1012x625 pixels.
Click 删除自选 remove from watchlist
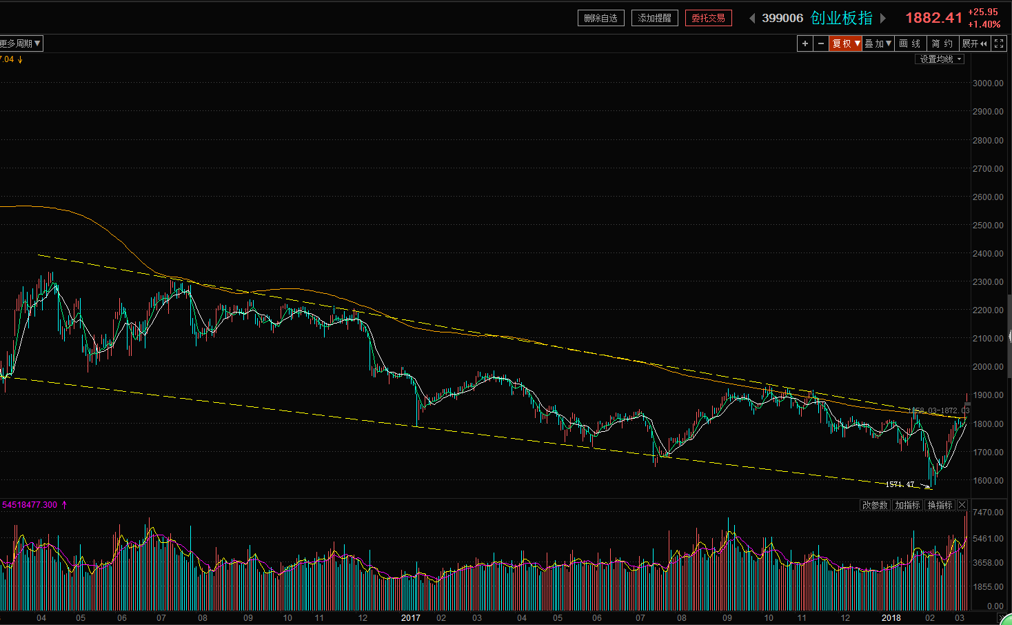coord(601,18)
